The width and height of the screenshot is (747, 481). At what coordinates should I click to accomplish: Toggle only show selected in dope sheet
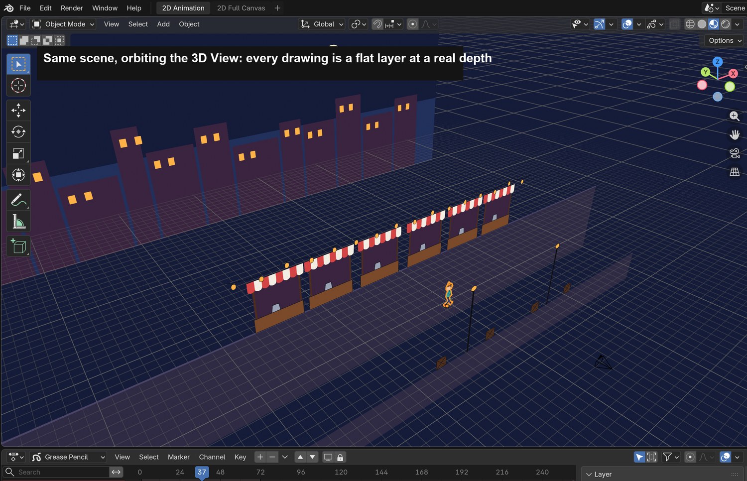point(639,457)
